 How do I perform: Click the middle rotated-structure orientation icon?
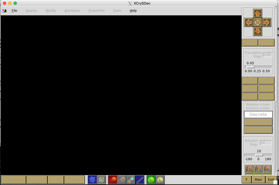click(258, 169)
